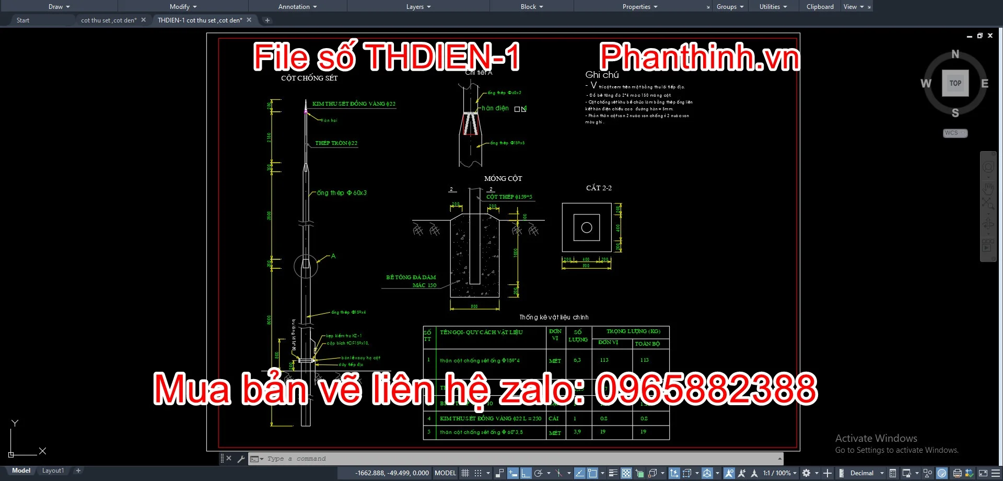Screen dimensions: 1003x481
Task: Click annotation monitor plus icon
Action: 827,473
